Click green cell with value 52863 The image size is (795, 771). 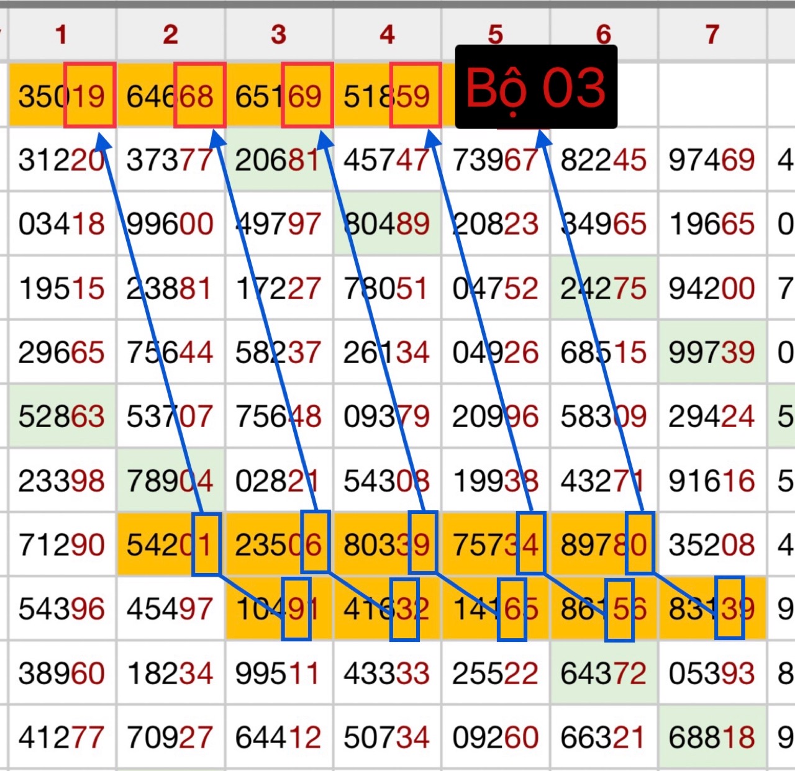(x=62, y=416)
